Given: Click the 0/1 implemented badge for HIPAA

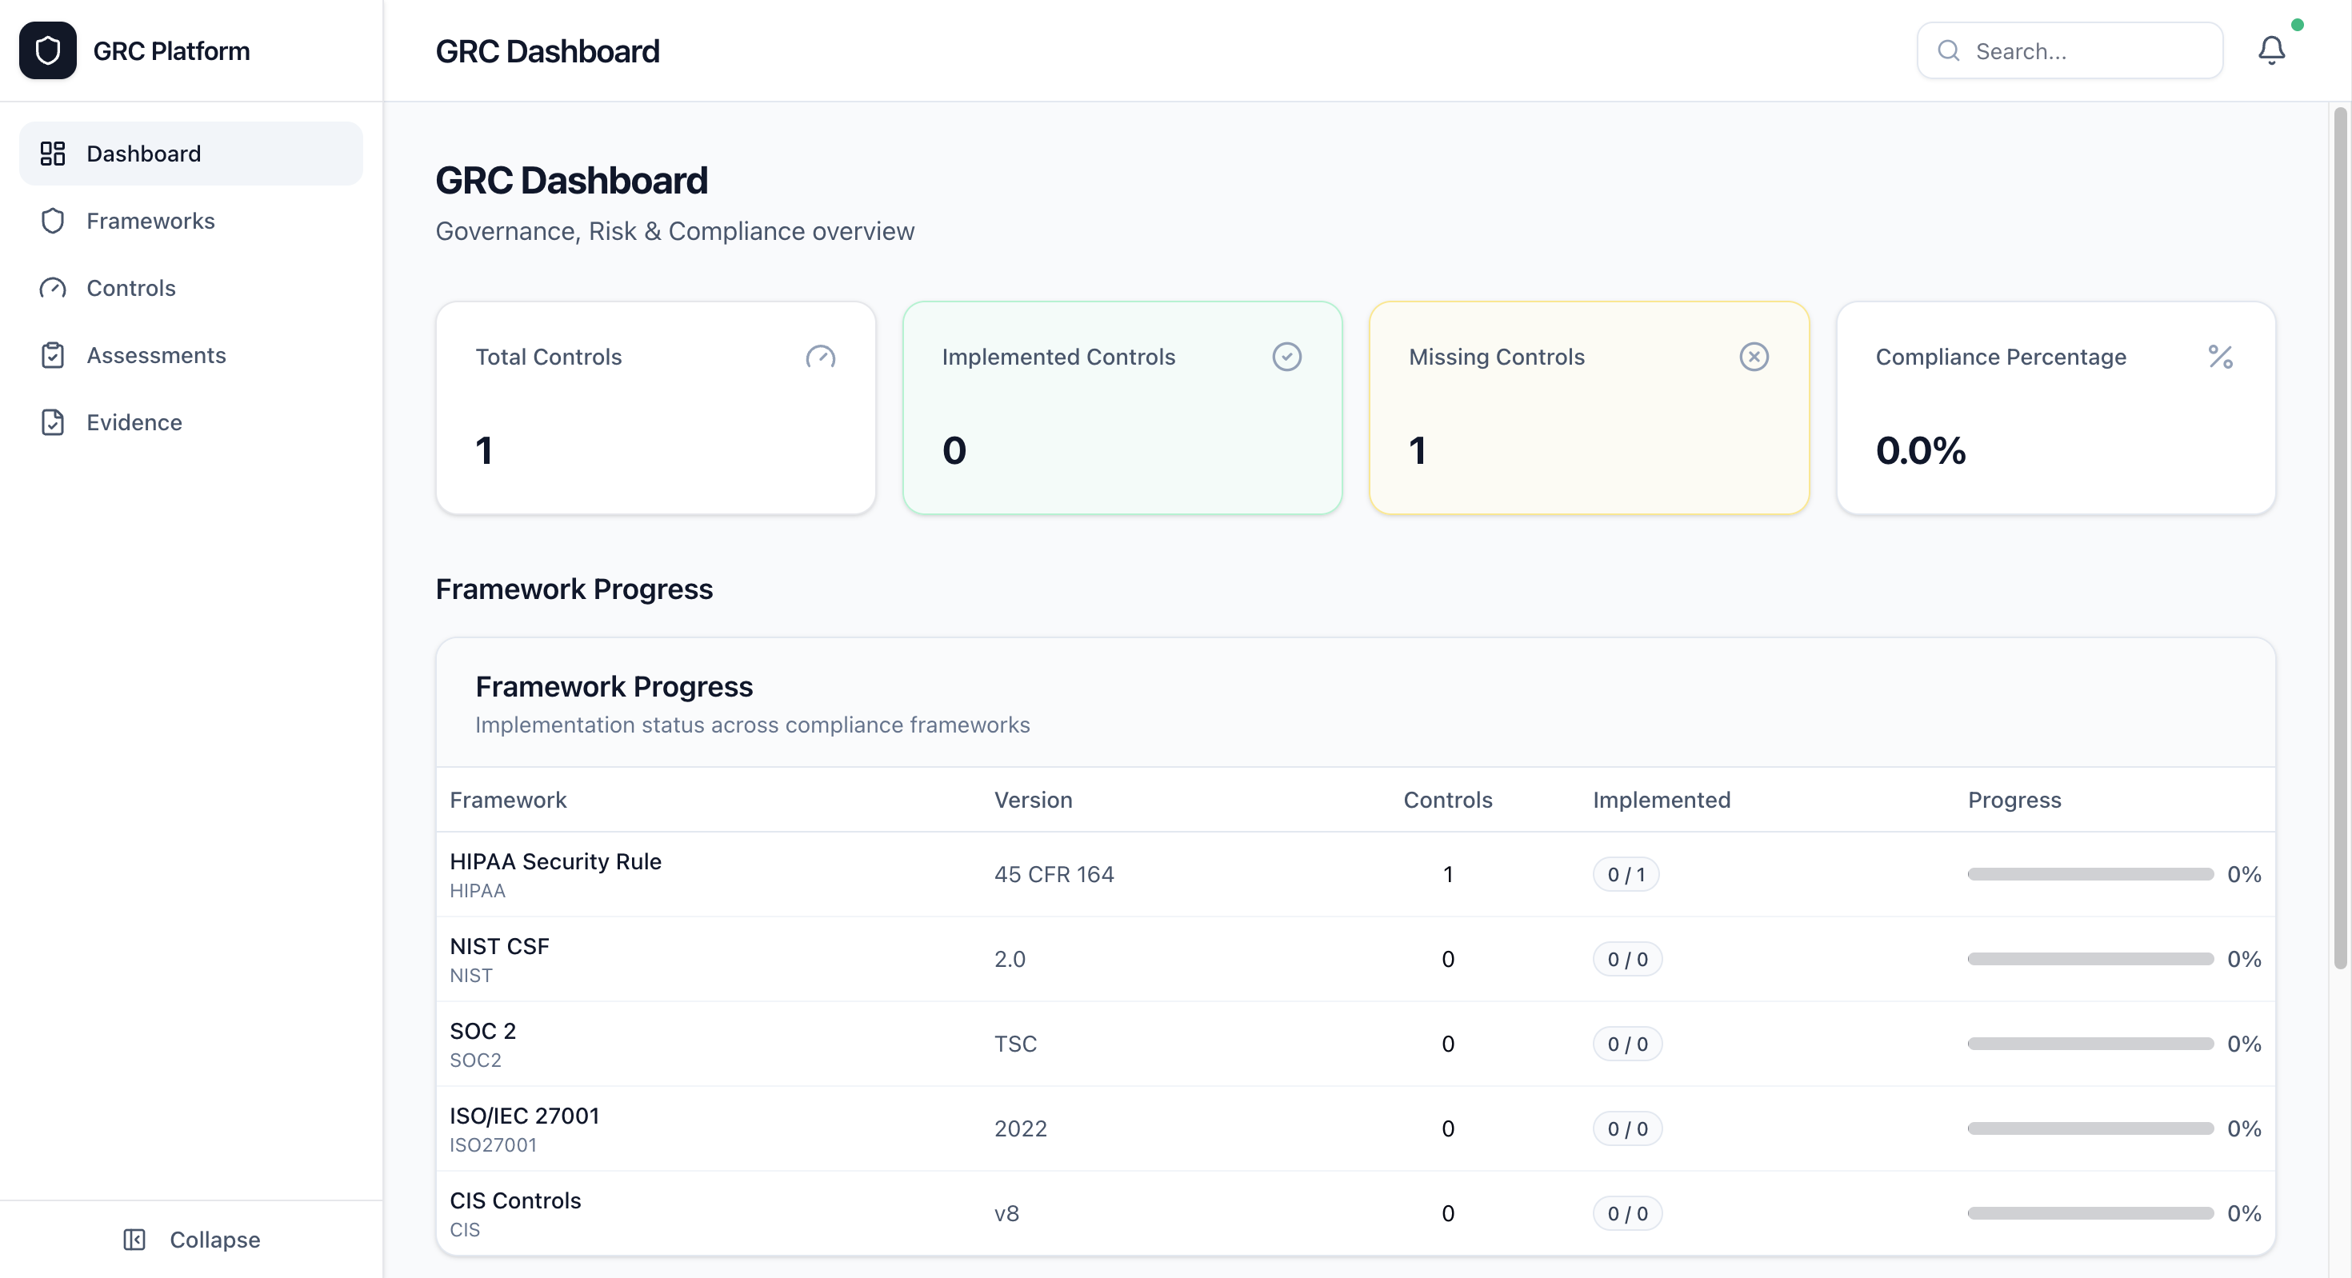Looking at the screenshot, I should tap(1628, 873).
